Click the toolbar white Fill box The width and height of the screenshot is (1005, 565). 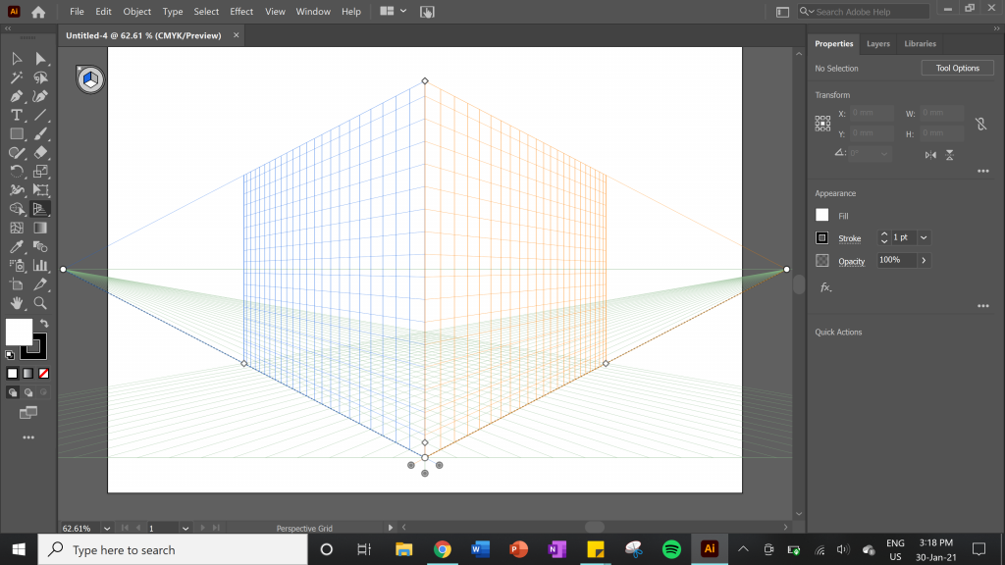coord(19,332)
